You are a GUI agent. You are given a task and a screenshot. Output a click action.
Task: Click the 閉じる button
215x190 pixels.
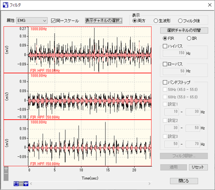click(184, 181)
